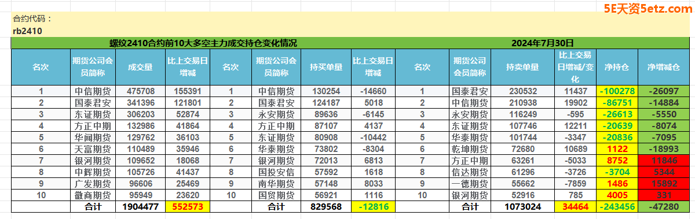Viewport: 695px width, 219px height.
Task: Click the 合约代码： label cell
Action: (x=32, y=18)
